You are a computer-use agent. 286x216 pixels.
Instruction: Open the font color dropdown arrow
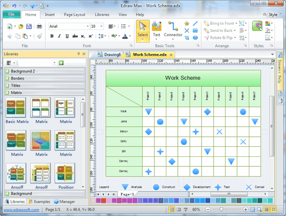coord(130,36)
